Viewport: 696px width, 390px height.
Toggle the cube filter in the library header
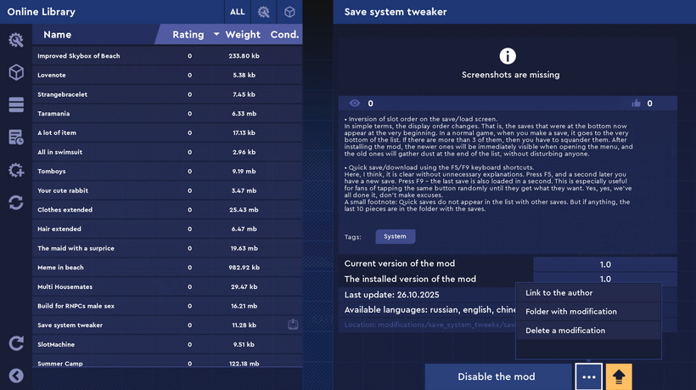(289, 12)
